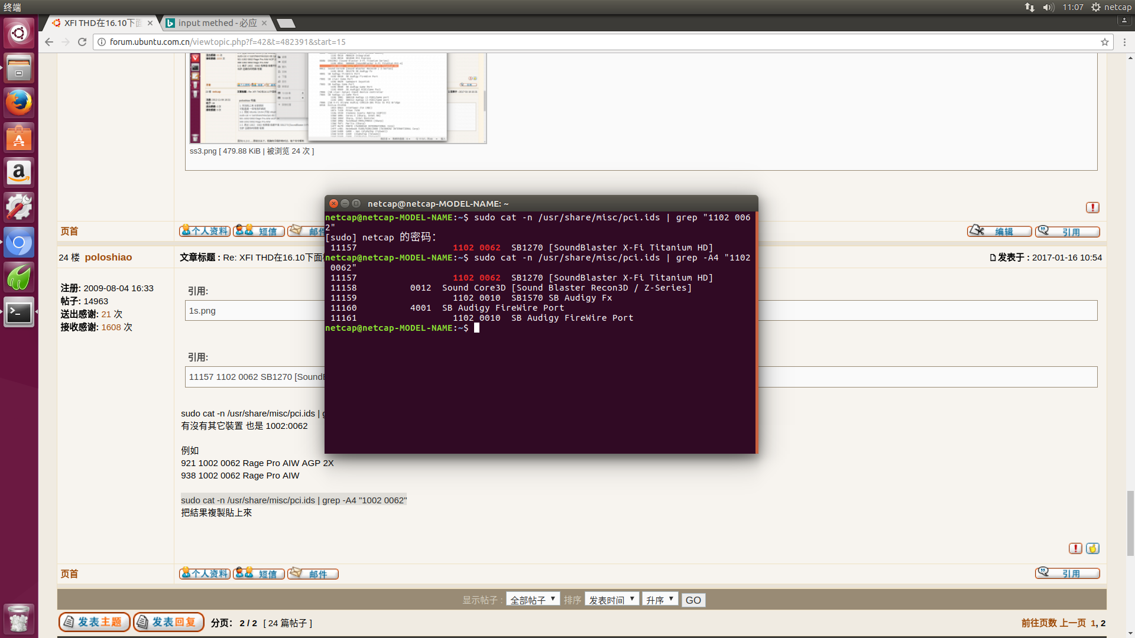Viewport: 1135px width, 638px height.
Task: Click 短信 button below poloshiao's post
Action: point(259,574)
